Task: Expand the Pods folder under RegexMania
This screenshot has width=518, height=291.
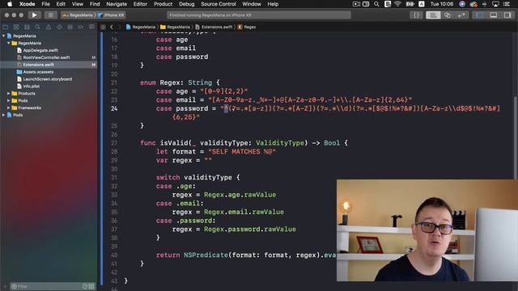Action: pos(9,100)
